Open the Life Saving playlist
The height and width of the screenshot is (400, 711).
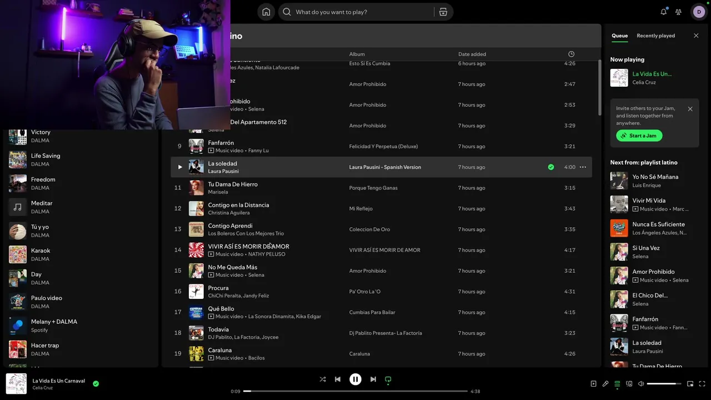[81, 160]
